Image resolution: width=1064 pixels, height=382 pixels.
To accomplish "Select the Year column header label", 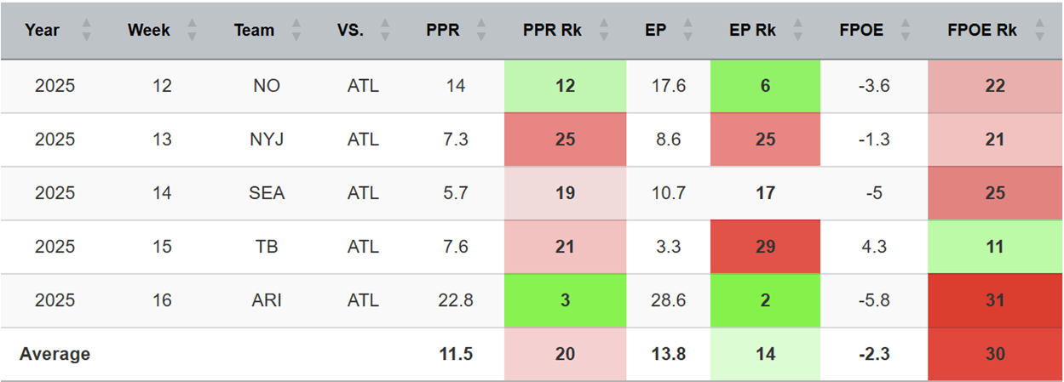I will click(43, 31).
